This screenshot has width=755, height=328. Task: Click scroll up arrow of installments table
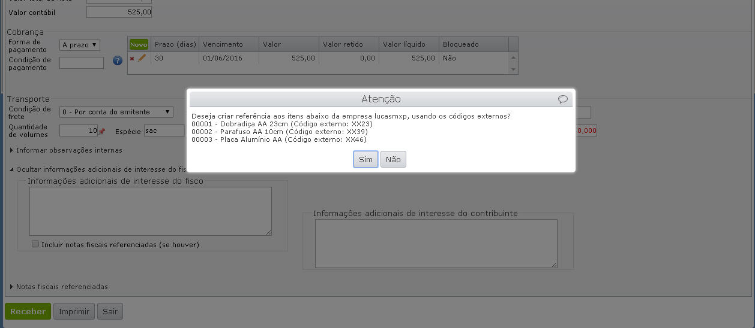pos(513,58)
